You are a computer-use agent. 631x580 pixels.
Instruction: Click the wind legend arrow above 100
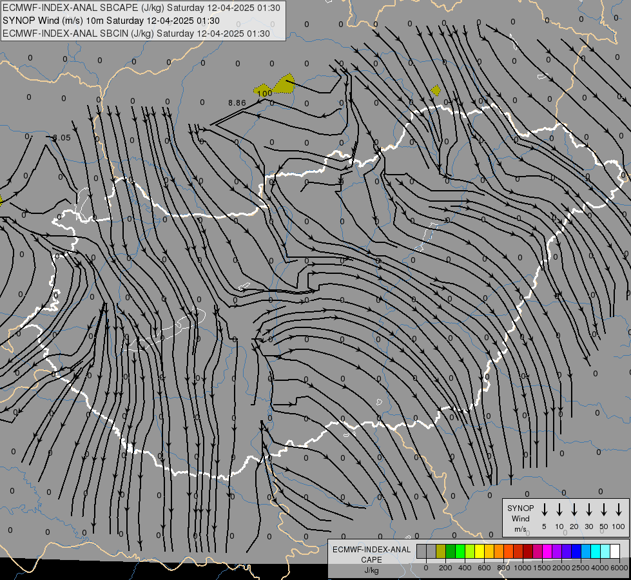(619, 510)
